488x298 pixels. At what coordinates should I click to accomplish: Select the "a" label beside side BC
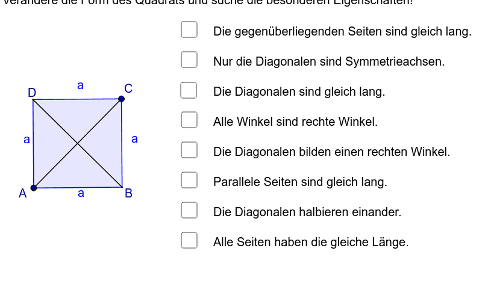click(x=134, y=139)
